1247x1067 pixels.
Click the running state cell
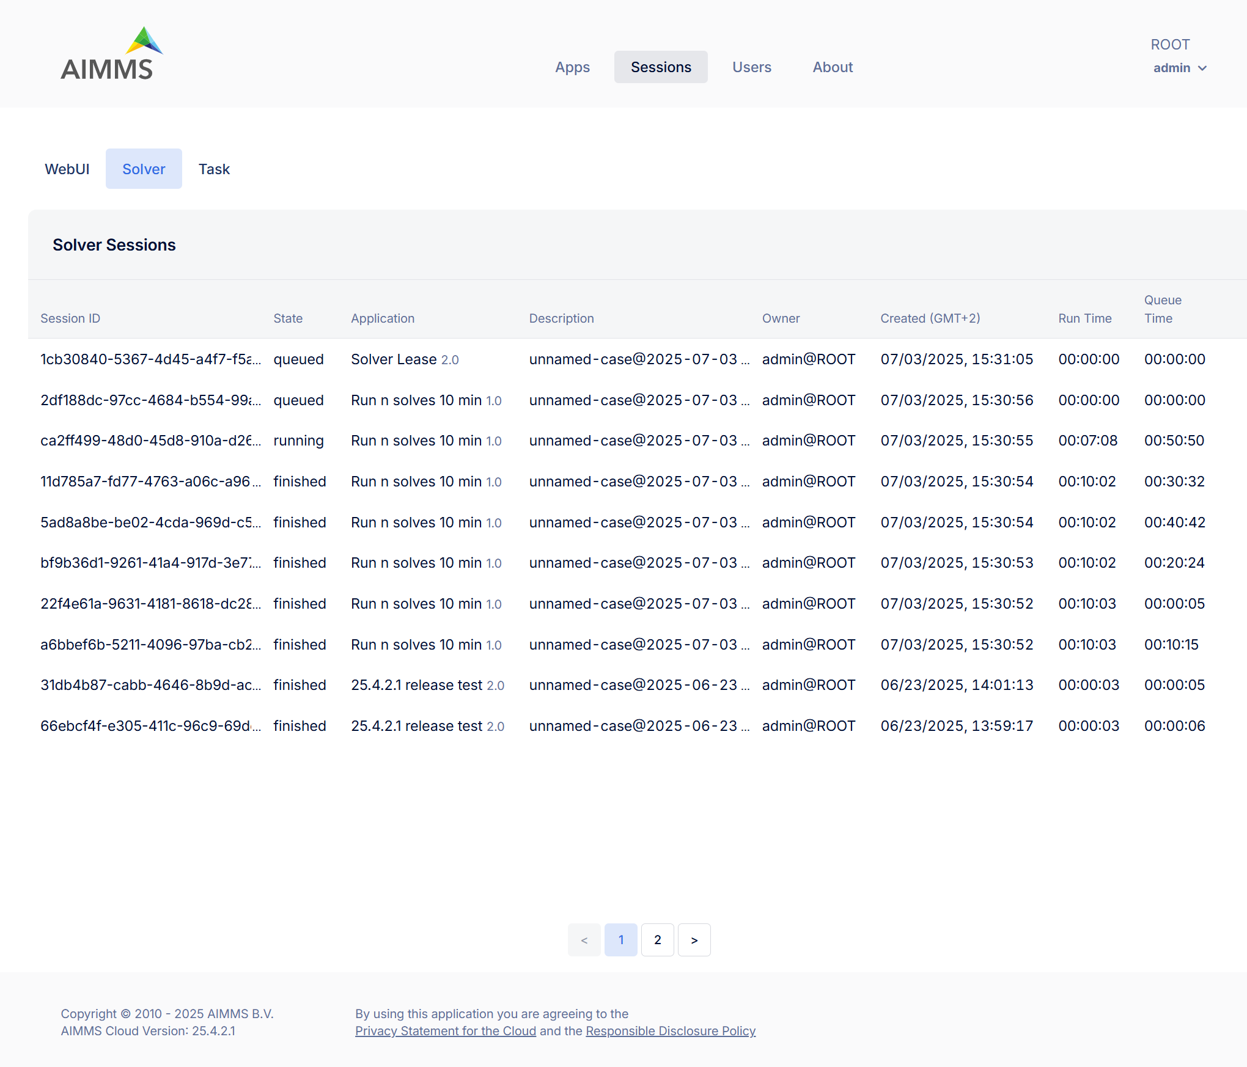298,441
